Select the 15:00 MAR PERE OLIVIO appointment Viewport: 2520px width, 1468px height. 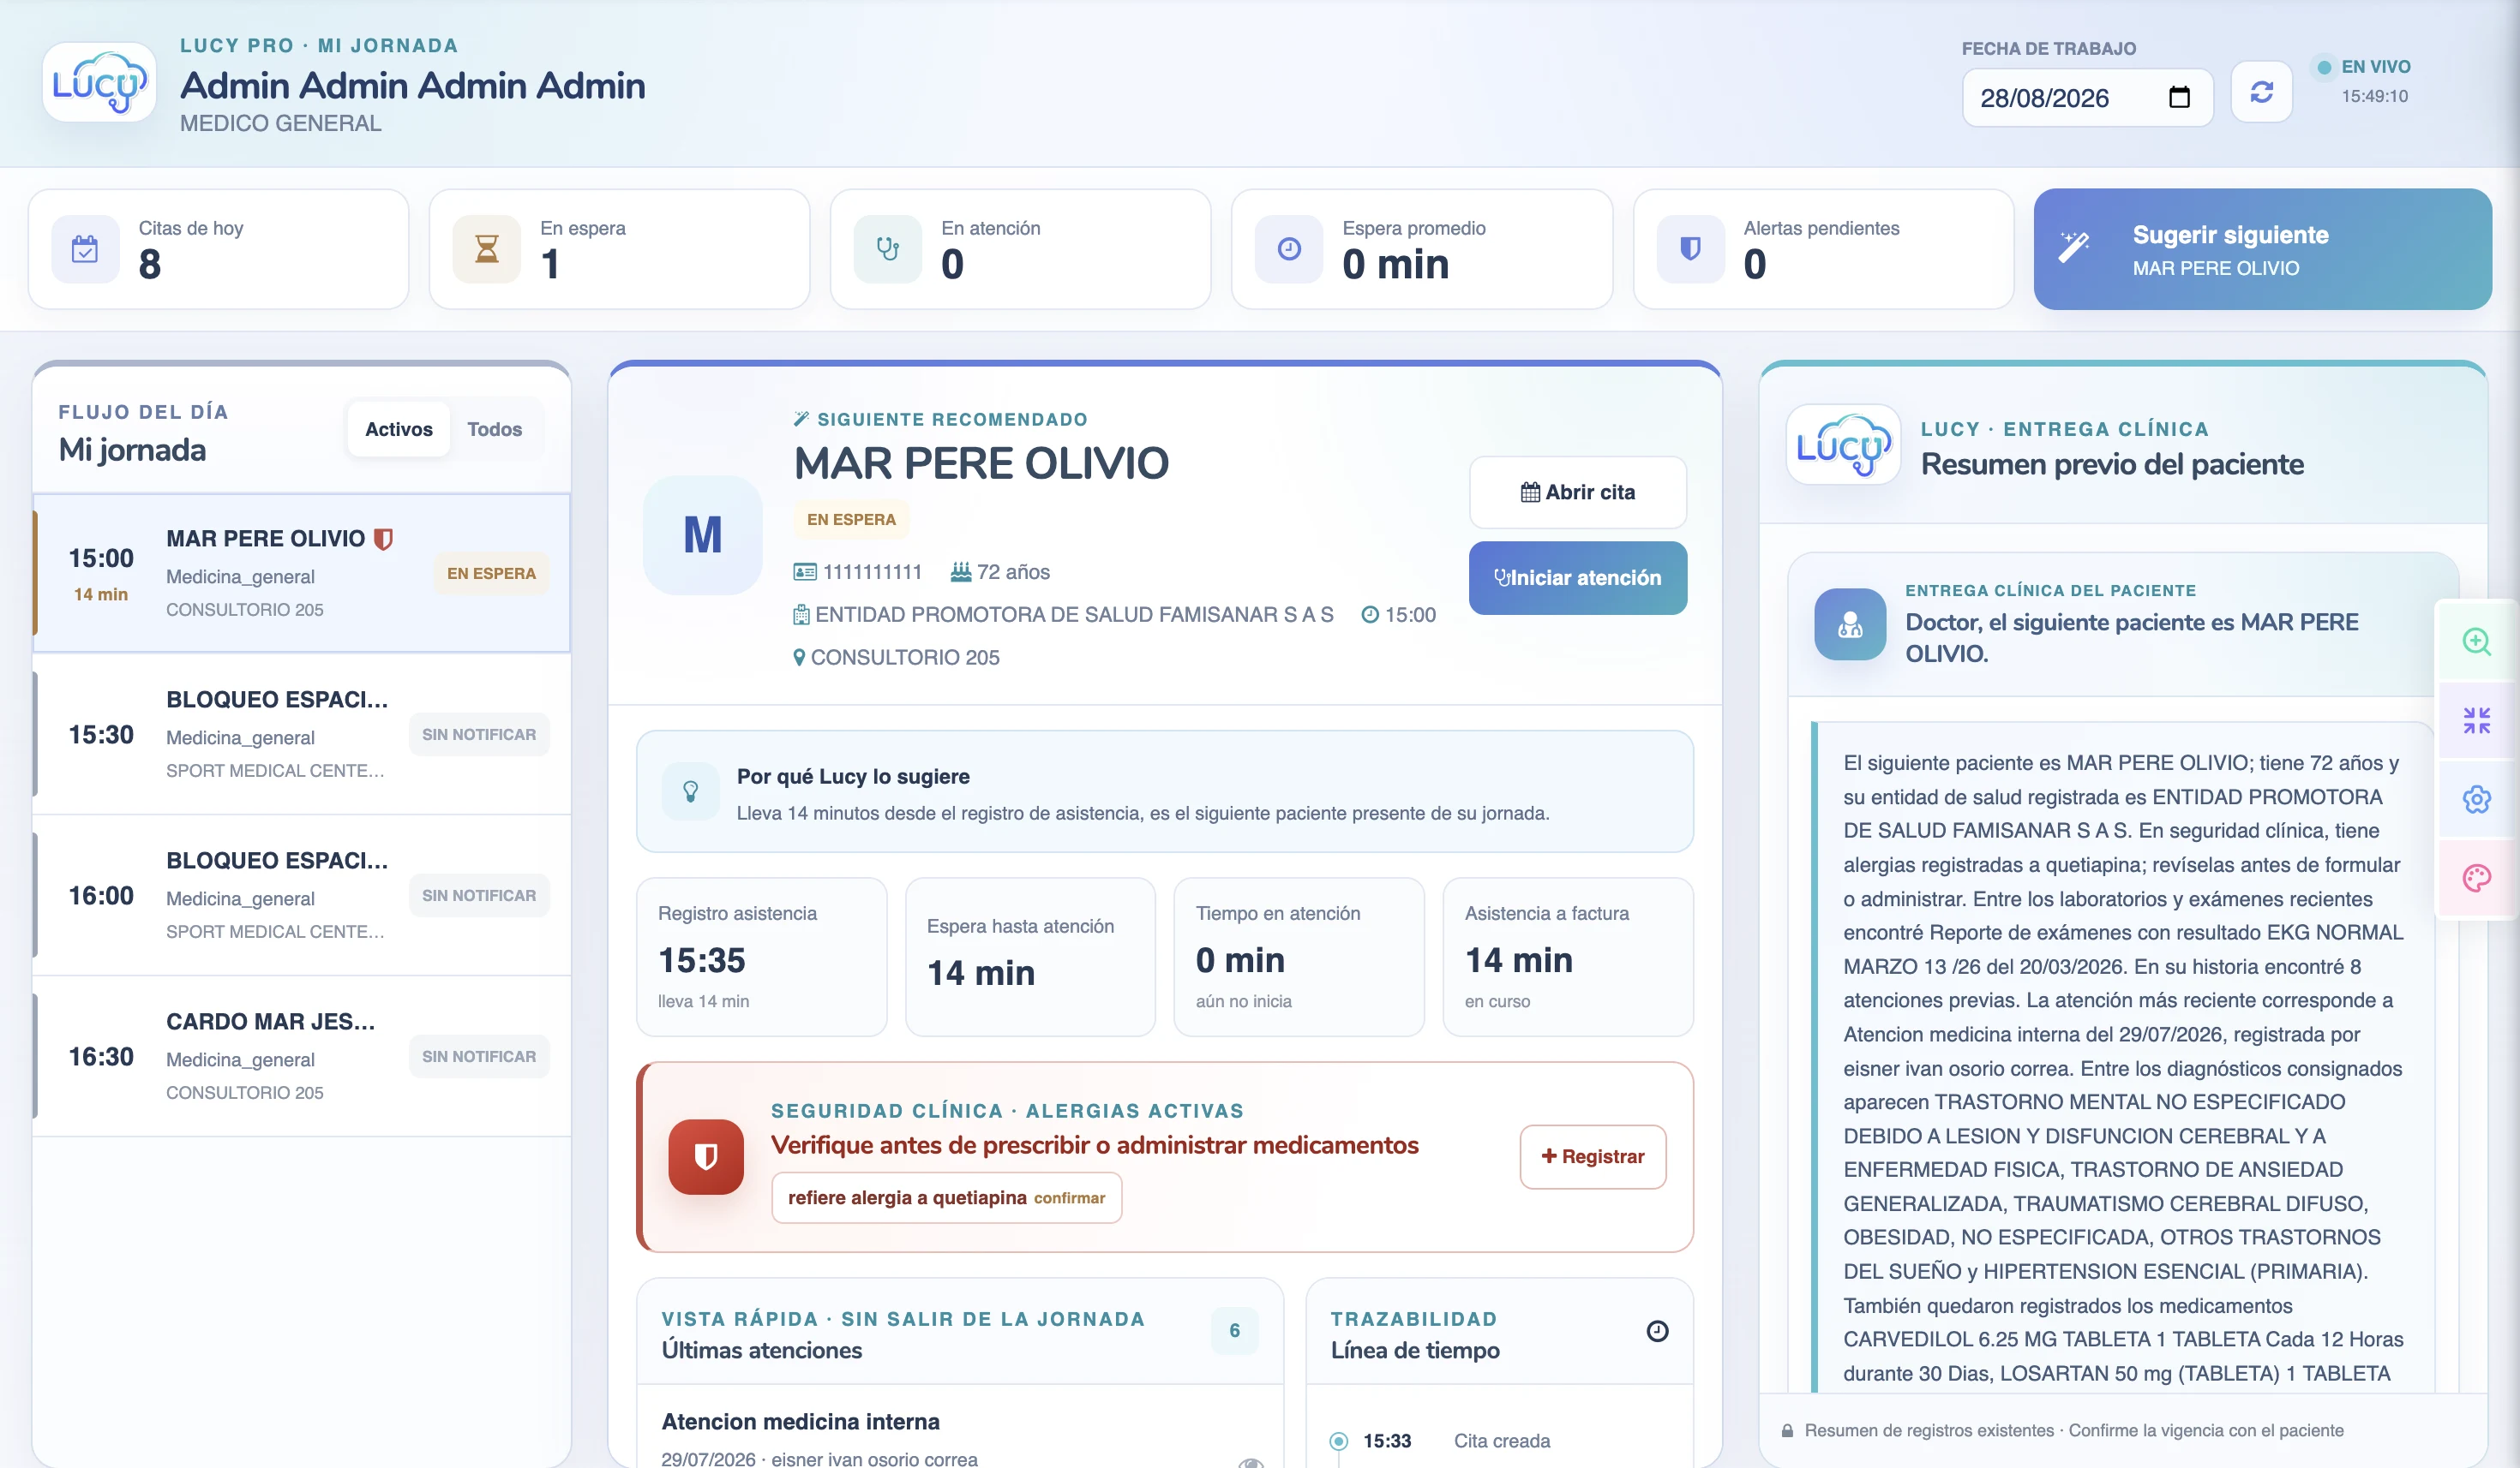[302, 573]
